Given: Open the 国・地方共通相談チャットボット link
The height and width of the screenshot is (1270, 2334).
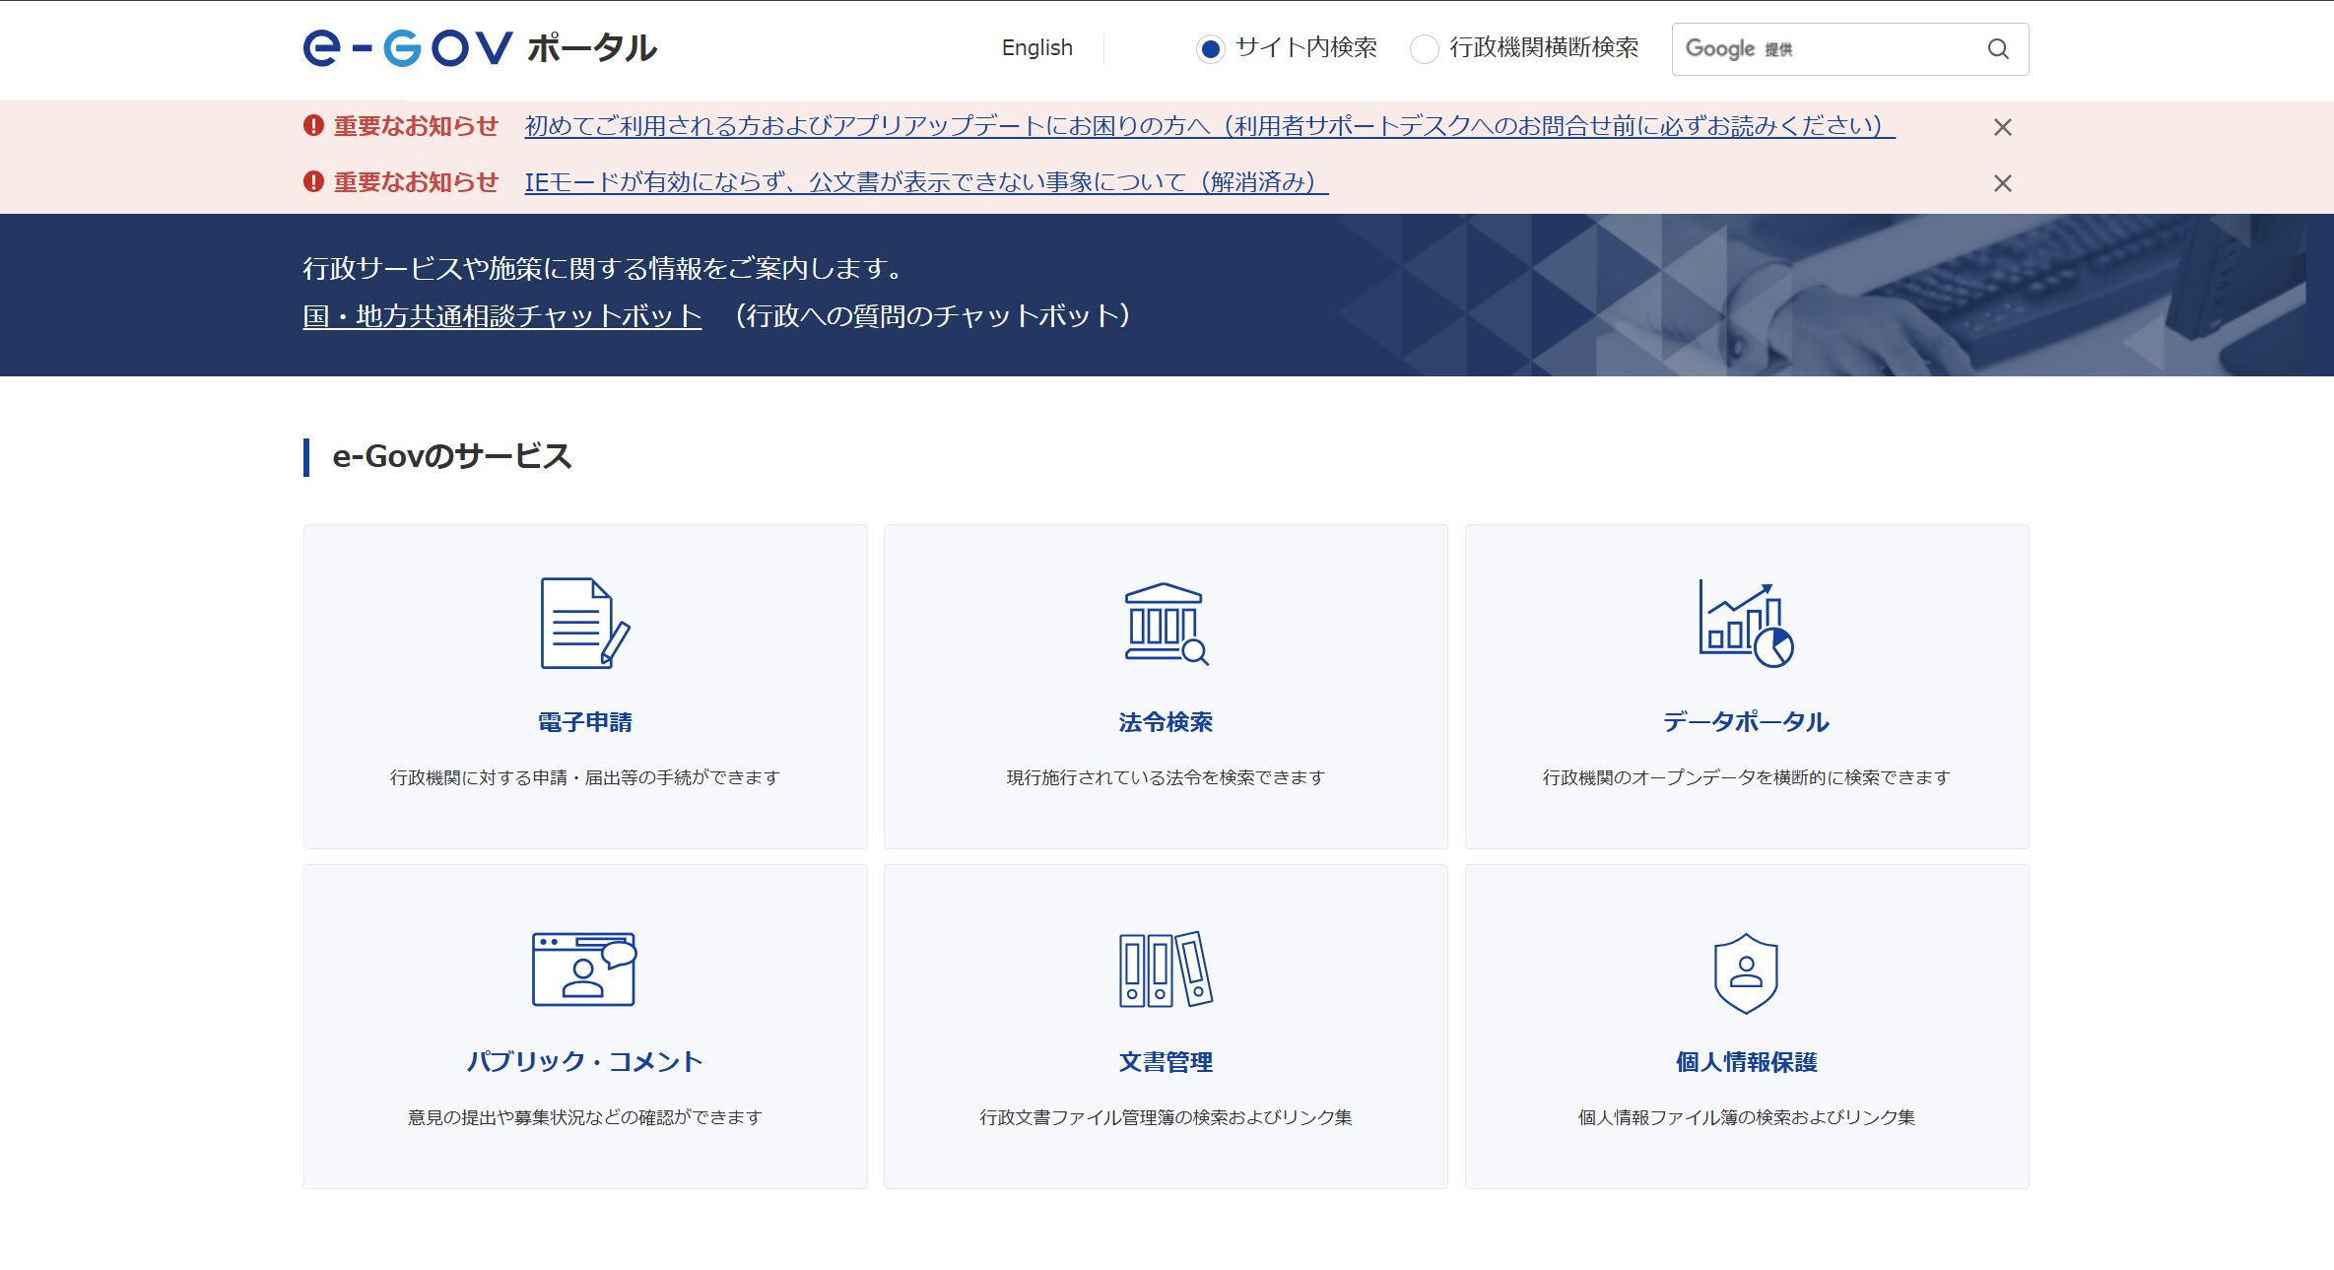Looking at the screenshot, I should point(501,316).
